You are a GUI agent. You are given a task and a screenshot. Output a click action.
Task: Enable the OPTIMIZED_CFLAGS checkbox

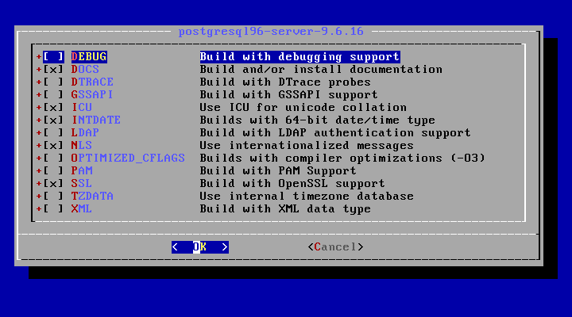(54, 158)
